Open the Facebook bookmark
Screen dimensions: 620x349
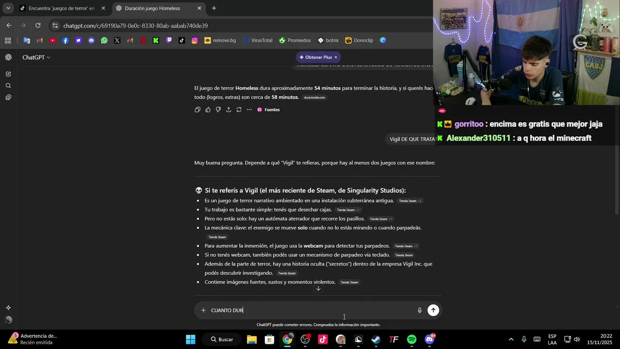point(65,40)
